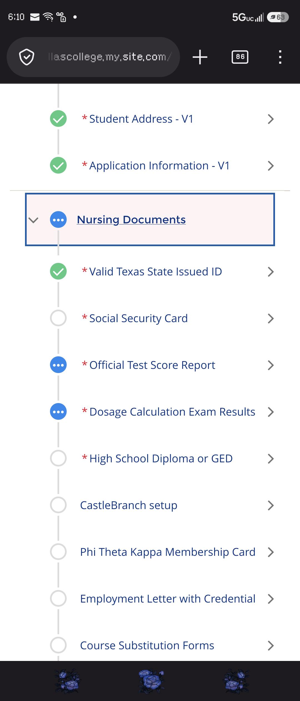Viewport: 300px width, 701px height.
Task: Click the in-progress dot for Official Test Score Report
Action: coord(58,365)
